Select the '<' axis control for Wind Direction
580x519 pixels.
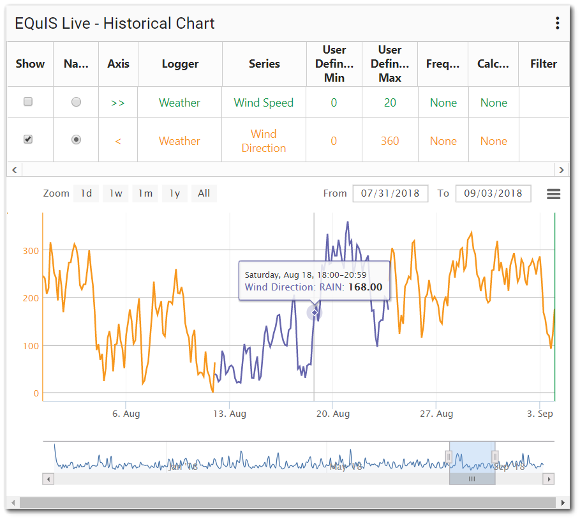pyautogui.click(x=118, y=140)
